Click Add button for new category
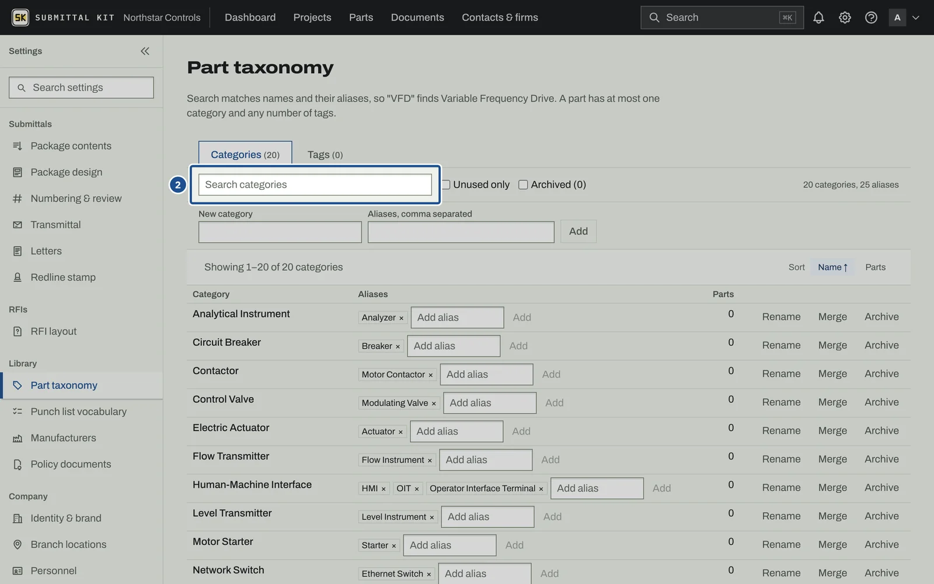The width and height of the screenshot is (934, 584). click(578, 231)
